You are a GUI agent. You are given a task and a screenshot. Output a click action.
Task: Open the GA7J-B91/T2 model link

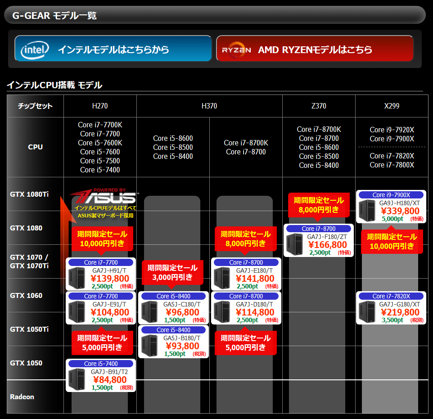[109, 372]
